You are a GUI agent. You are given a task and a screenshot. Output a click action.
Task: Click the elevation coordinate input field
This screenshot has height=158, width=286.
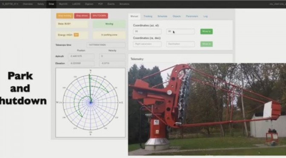180,31
